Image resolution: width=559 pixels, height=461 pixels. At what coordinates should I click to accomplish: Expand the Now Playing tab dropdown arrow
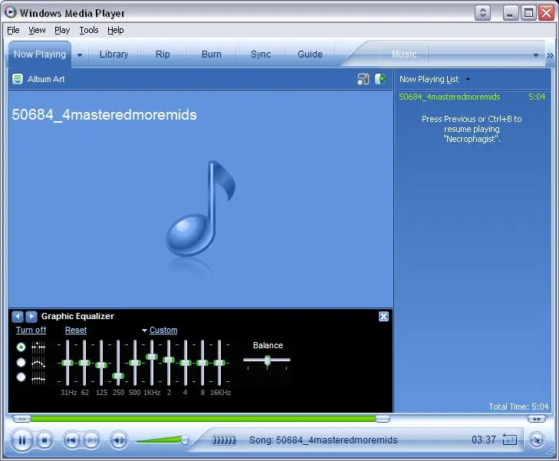coord(80,55)
